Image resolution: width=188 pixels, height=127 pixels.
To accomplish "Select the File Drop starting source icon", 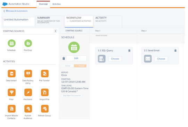I will point(28,43).
